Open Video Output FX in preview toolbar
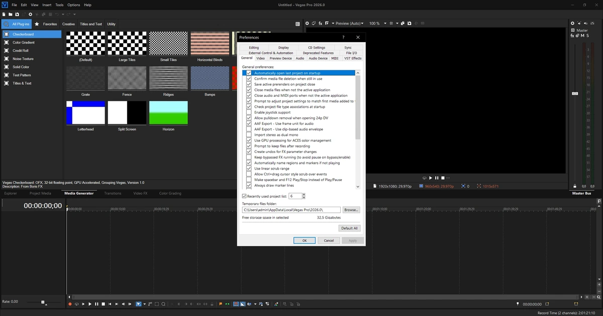This screenshot has width=603, height=316. pos(320,23)
